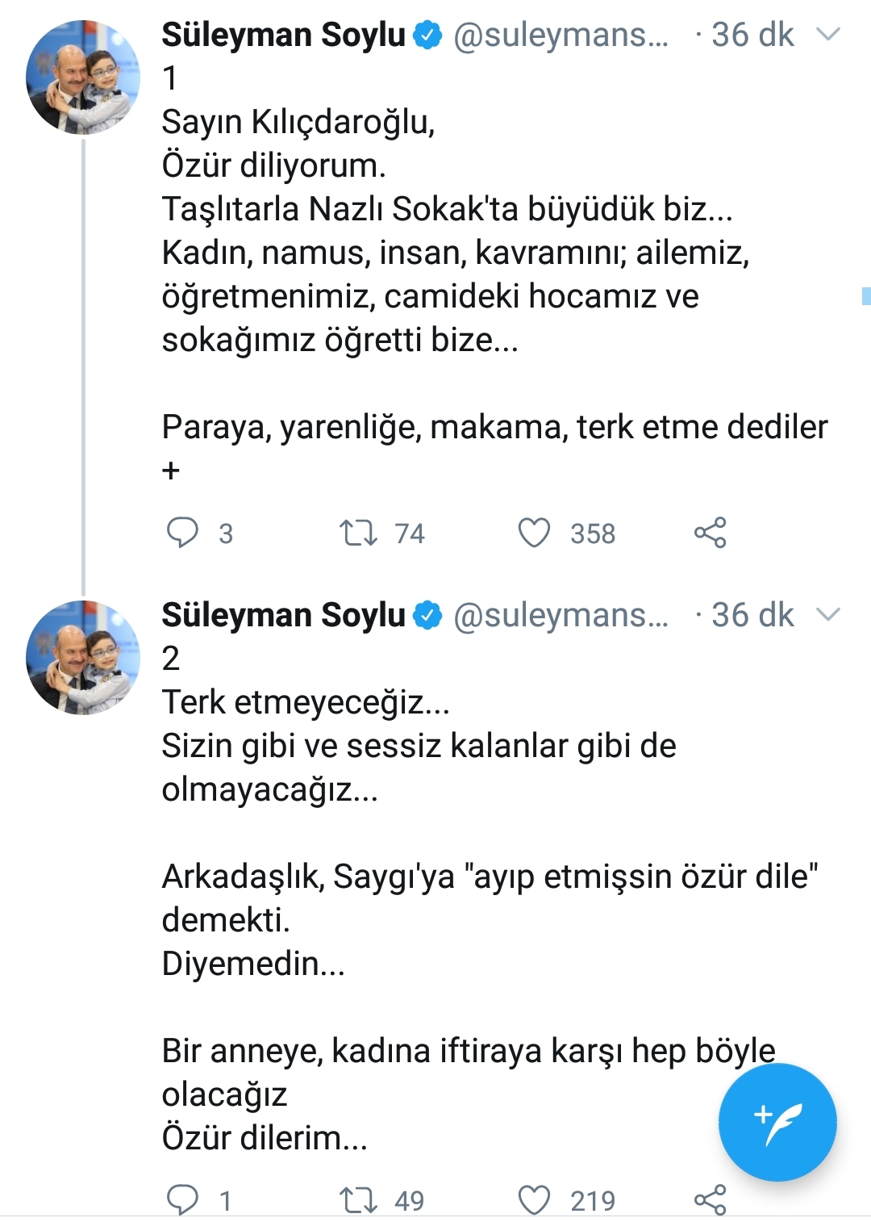
Task: Tap the @suleymans... handle on first tweet
Action: point(561,36)
